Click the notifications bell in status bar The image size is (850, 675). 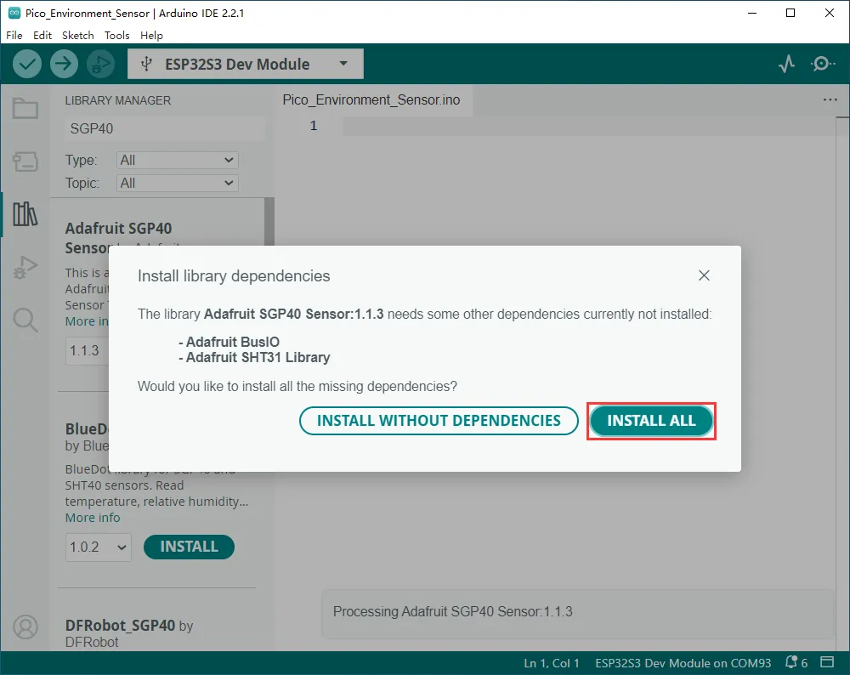tap(791, 662)
